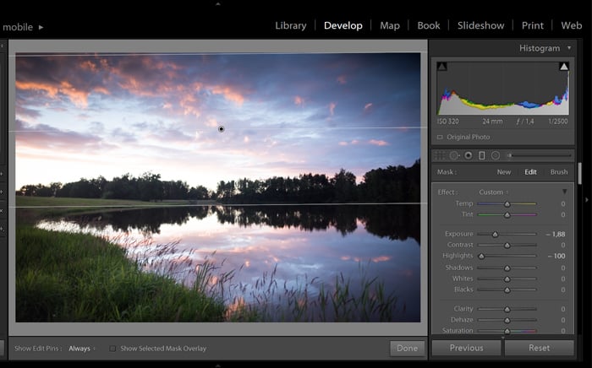Click the f/1,4 aperture text
This screenshot has width=592, height=368.
pos(525,122)
